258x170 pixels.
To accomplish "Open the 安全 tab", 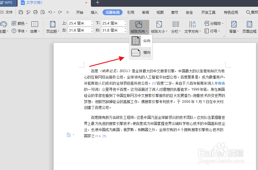I will [x=189, y=13].
